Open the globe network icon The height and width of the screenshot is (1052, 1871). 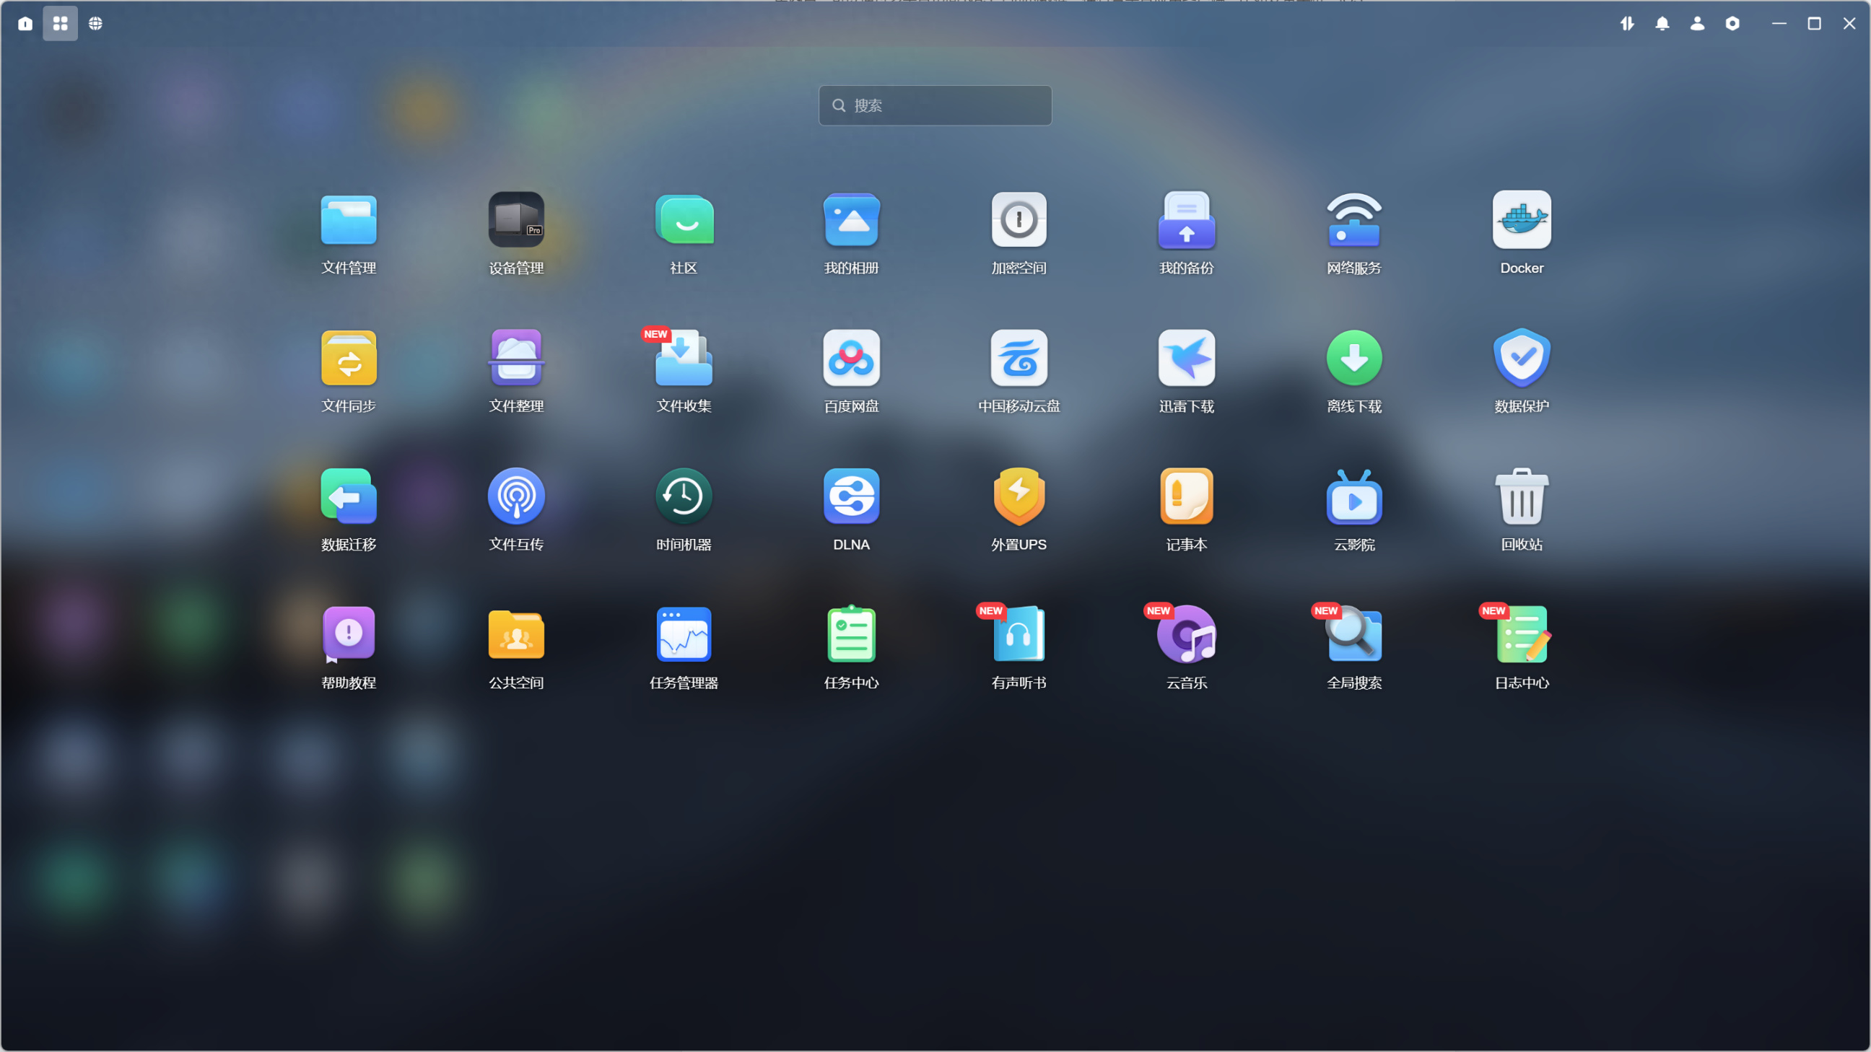(95, 23)
